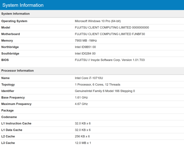Viewport: 184px width, 146px height.
Task: Click the Southbridge Intel ID0284 value
Action: (85, 54)
